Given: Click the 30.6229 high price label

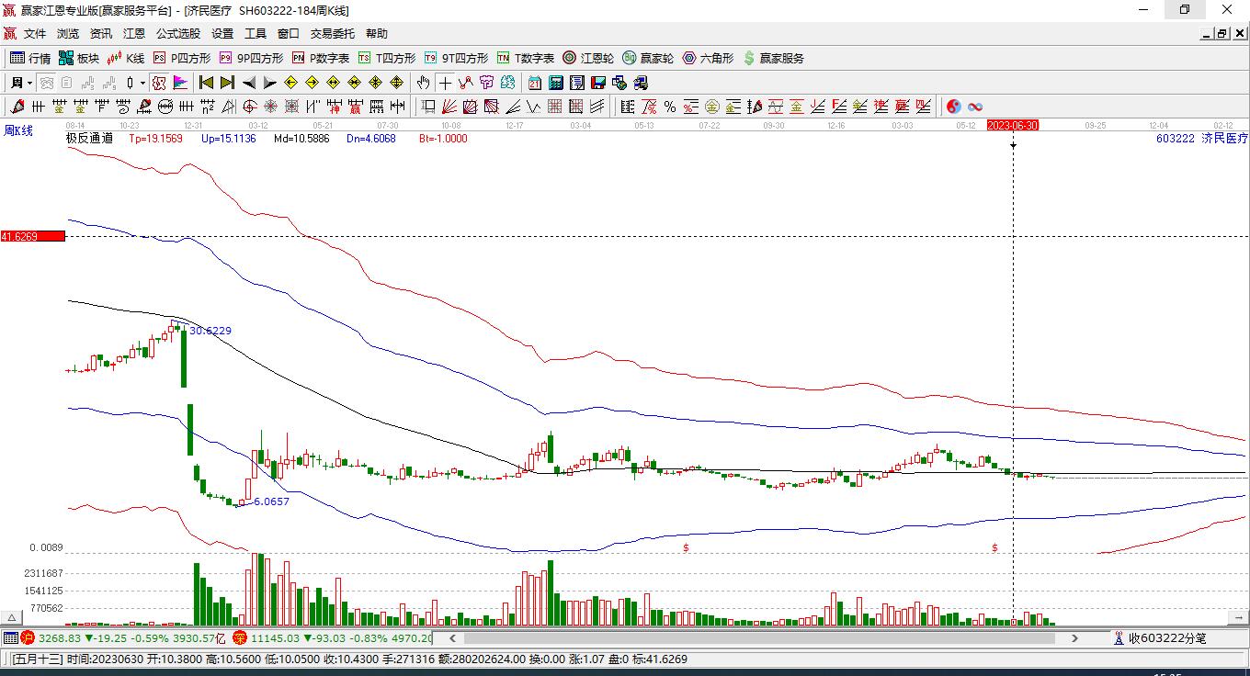Looking at the screenshot, I should (x=211, y=331).
